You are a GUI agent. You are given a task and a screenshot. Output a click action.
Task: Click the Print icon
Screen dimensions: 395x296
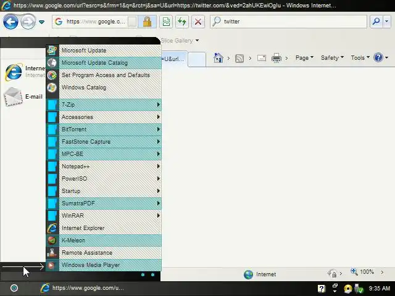tap(276, 58)
